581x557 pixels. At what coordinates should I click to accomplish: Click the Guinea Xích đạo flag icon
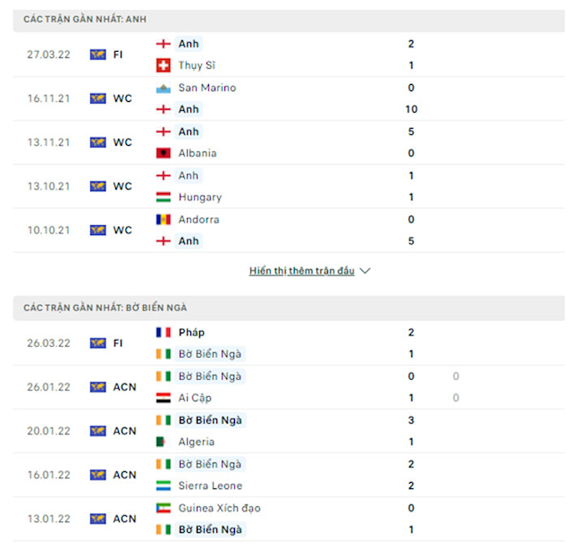pos(164,508)
